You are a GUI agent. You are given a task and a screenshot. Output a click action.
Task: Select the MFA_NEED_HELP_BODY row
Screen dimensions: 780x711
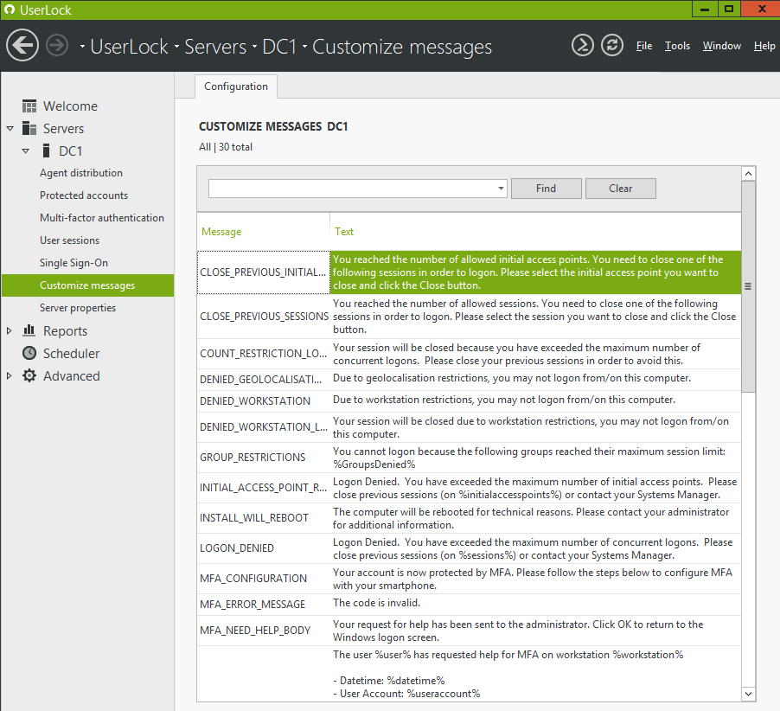pos(469,631)
